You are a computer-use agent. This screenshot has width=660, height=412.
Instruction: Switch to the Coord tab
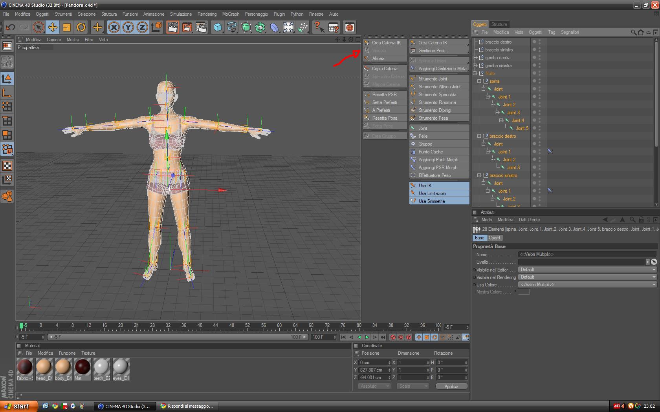tap(494, 238)
